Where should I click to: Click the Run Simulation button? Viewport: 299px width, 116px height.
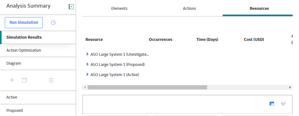[24, 23]
